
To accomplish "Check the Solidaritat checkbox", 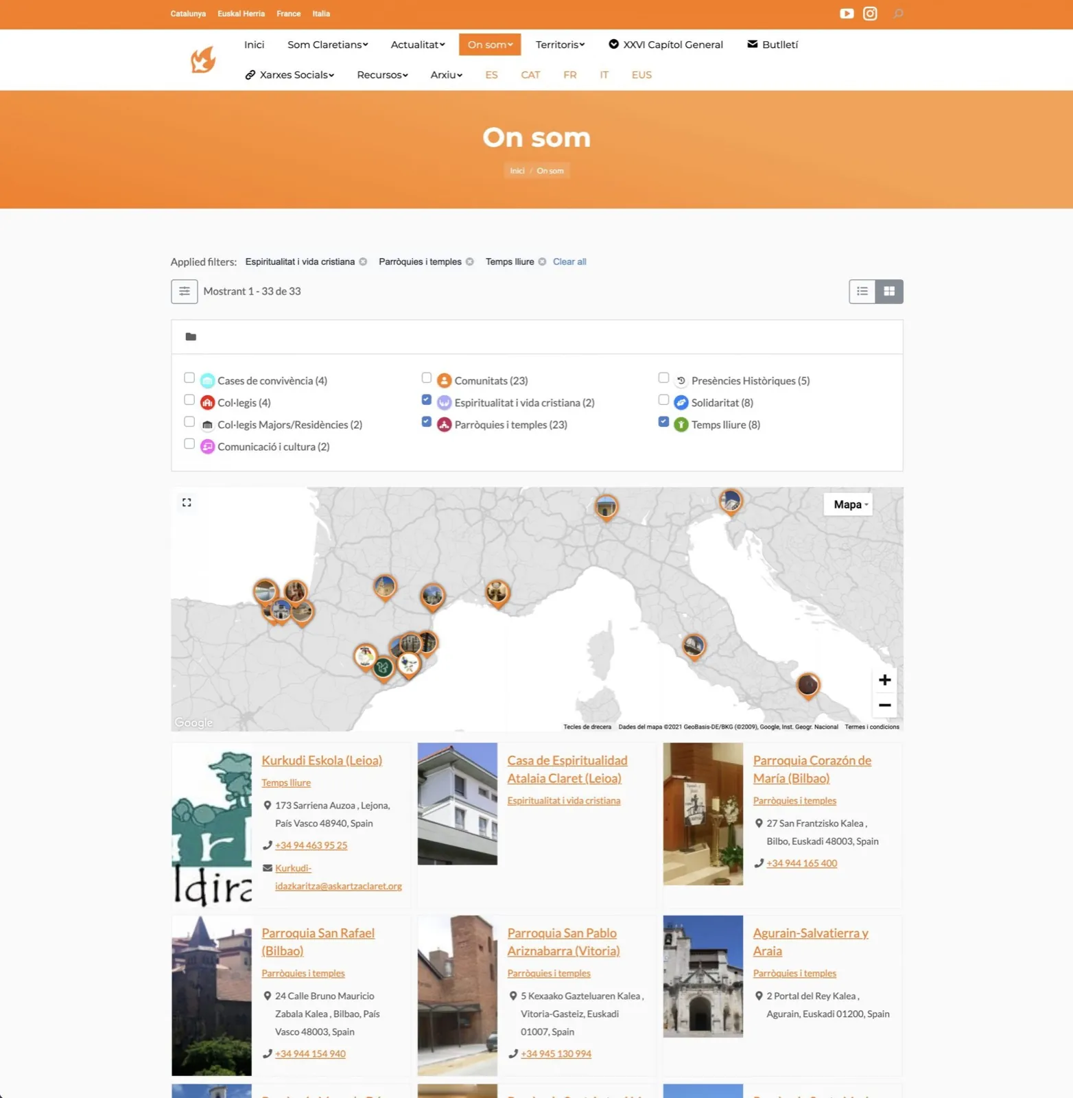I will click(x=663, y=400).
